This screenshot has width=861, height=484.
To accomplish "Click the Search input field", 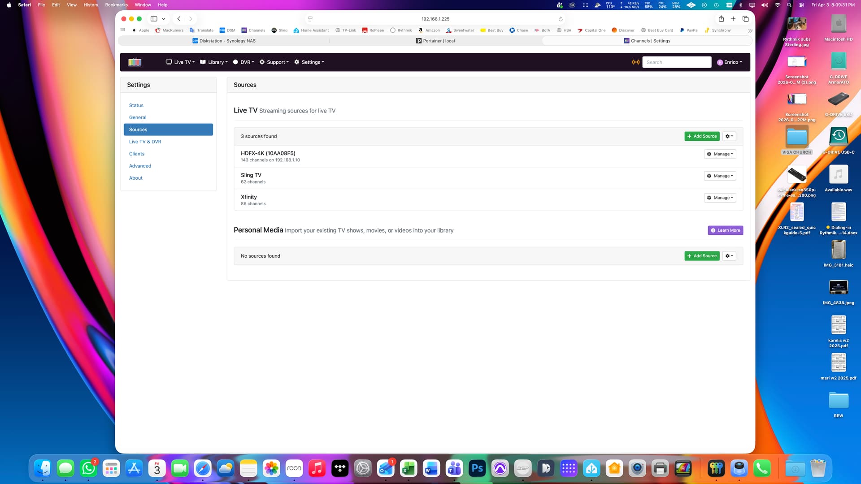I will 677,62.
